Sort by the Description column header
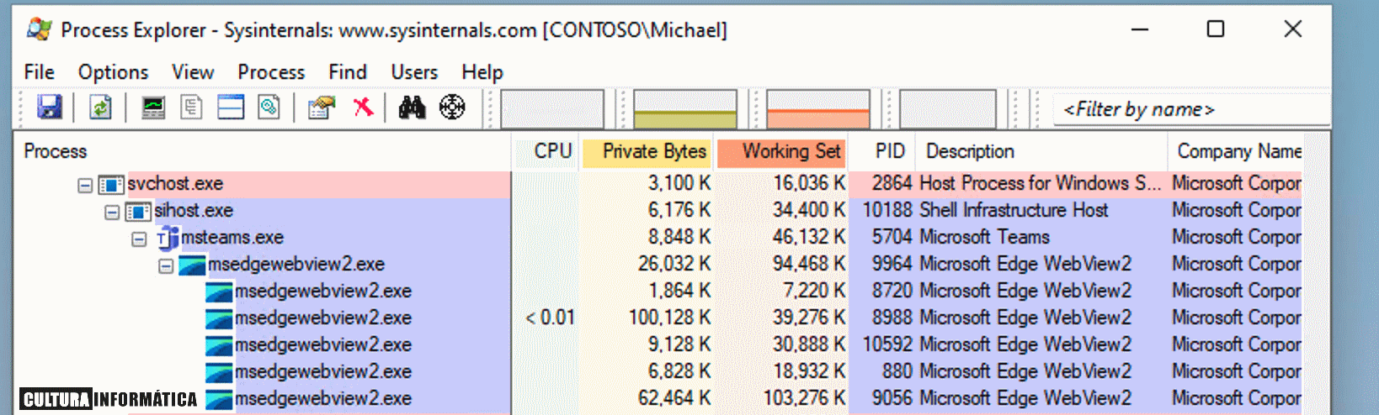This screenshot has height=415, width=1379. coord(1041,151)
